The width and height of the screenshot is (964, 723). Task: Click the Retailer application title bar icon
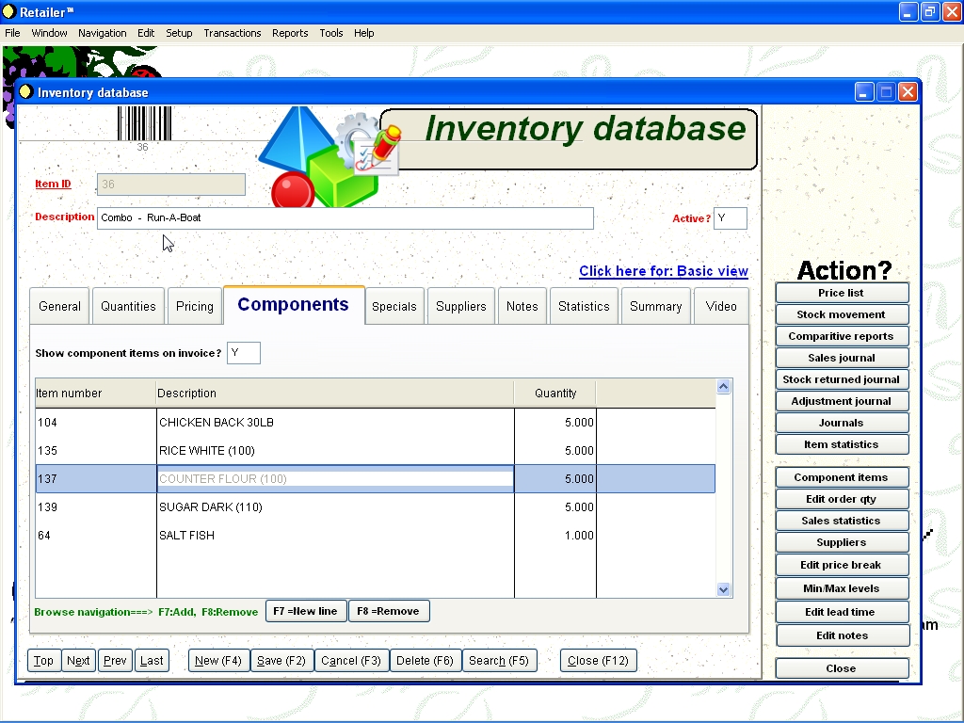tap(9, 12)
